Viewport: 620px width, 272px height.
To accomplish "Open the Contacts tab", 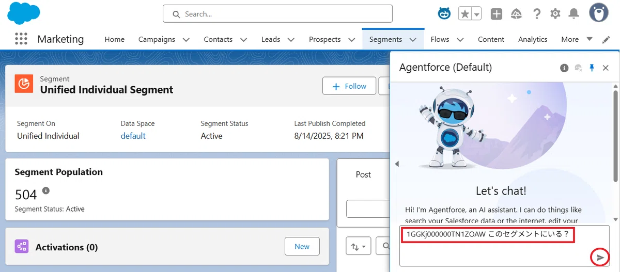I will [218, 39].
